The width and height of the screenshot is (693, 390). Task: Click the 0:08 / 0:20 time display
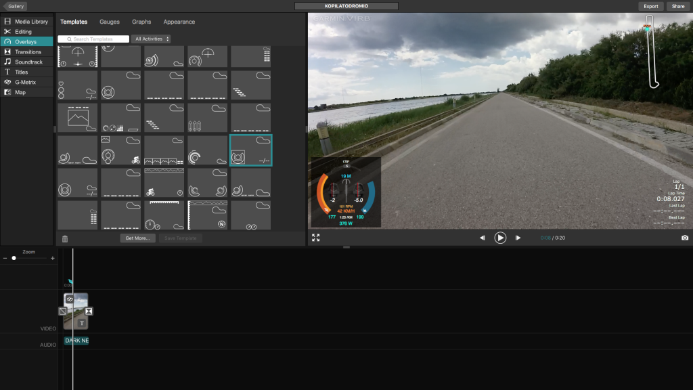[552, 238]
